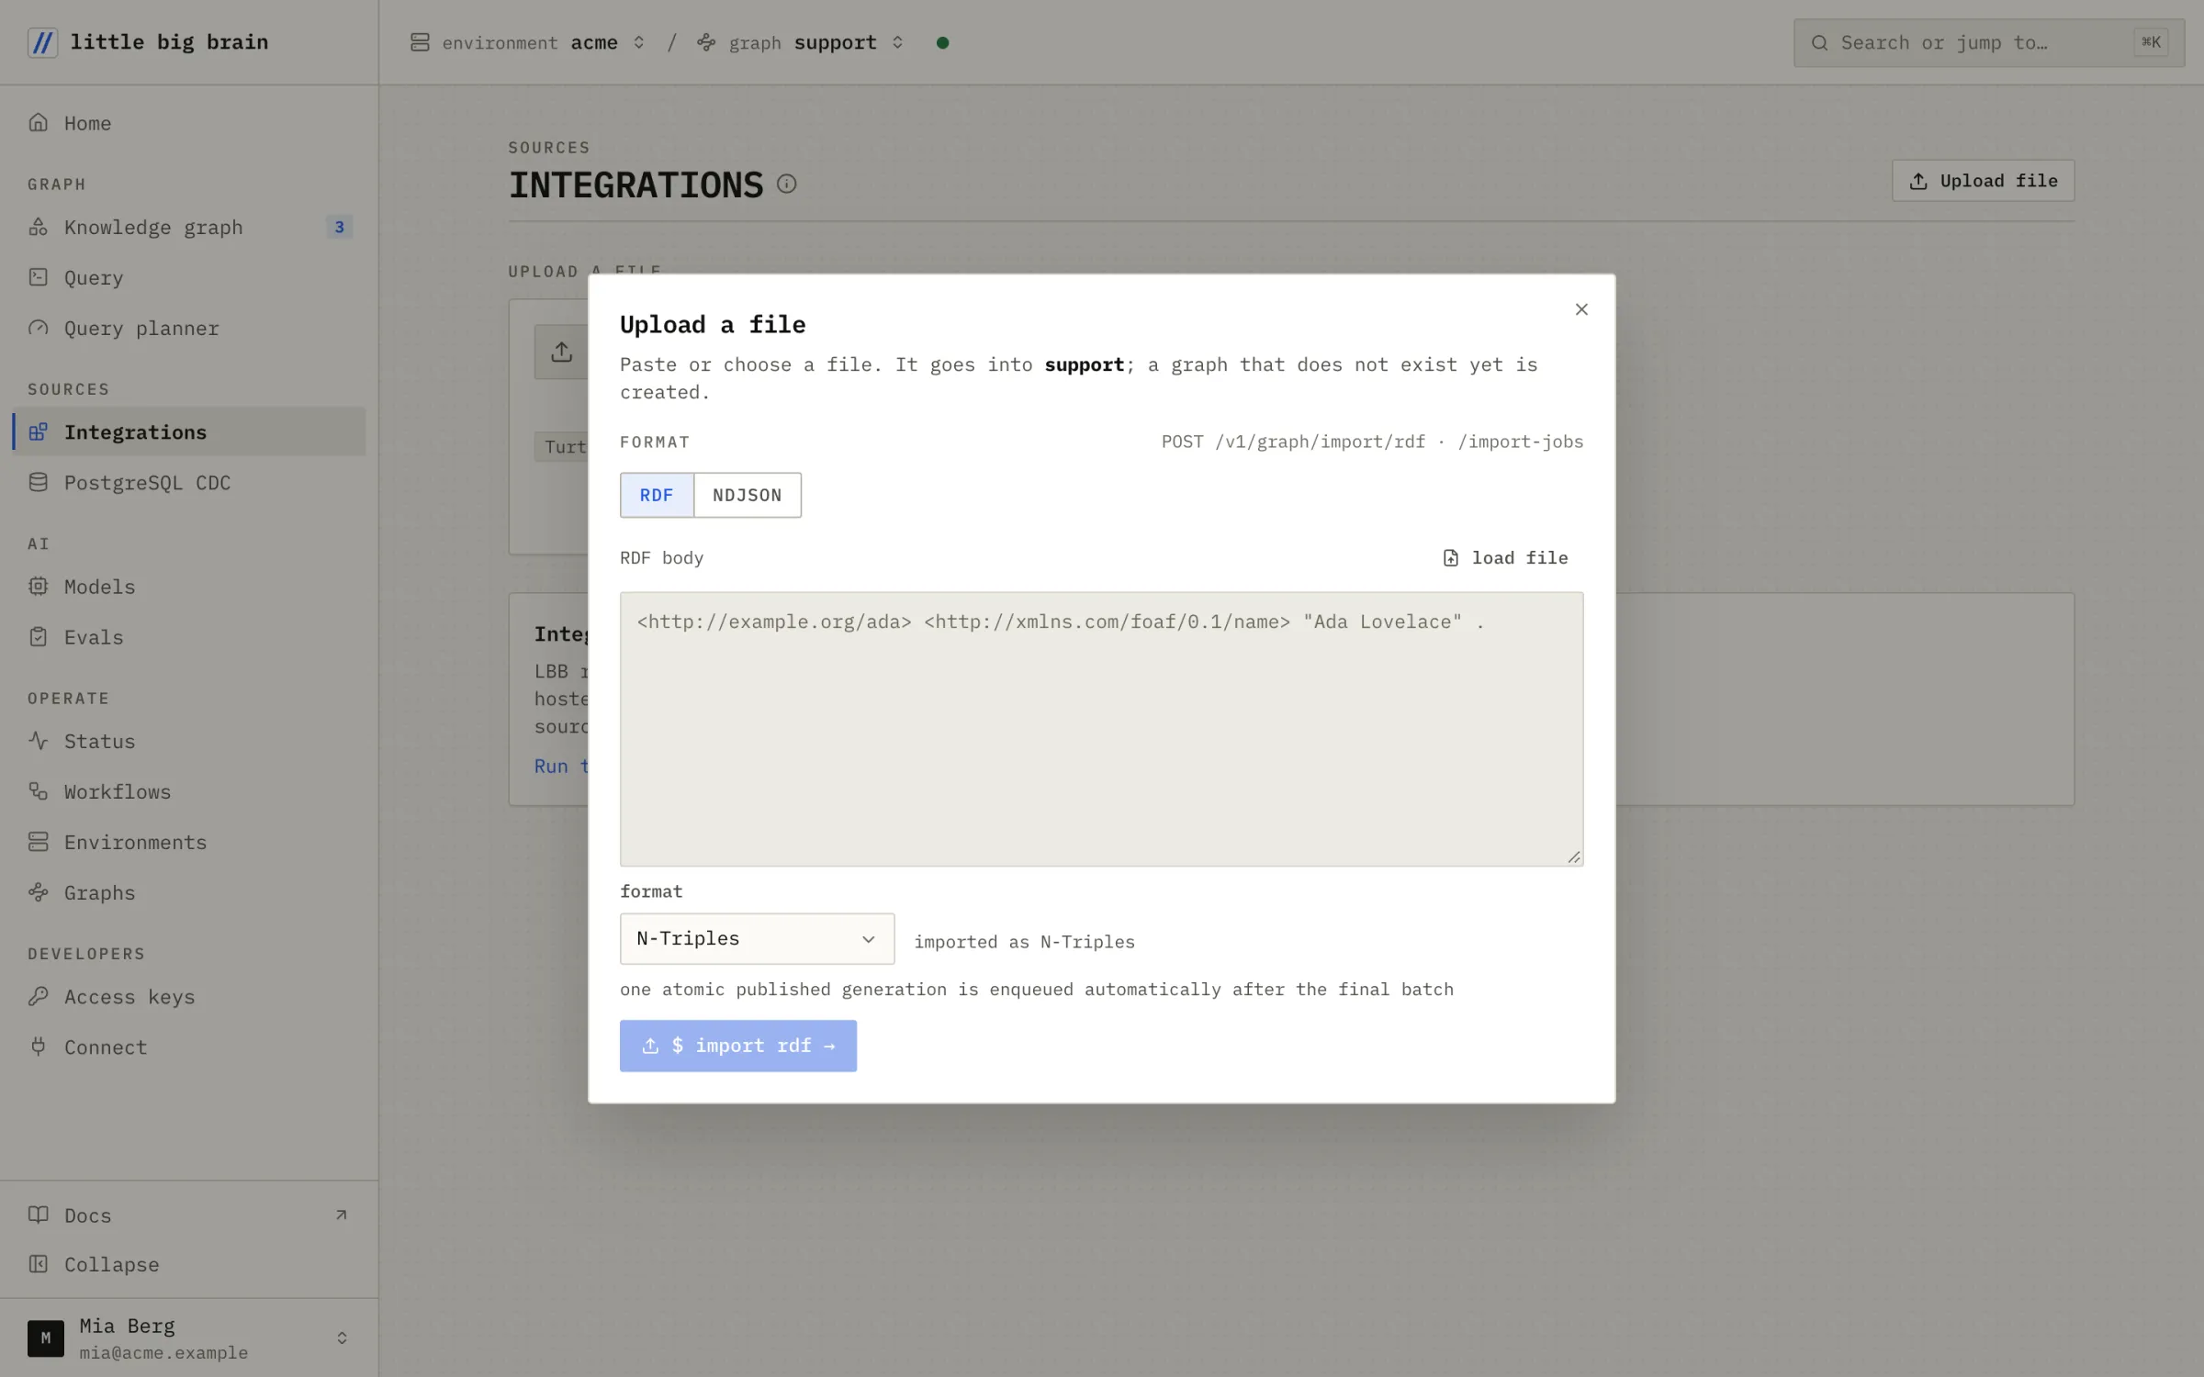Switch format to RDF tab
The height and width of the screenshot is (1377, 2204).
(x=657, y=495)
